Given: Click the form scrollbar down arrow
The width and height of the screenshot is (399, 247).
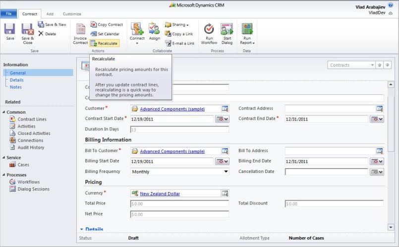Looking at the screenshot, I should (x=391, y=227).
